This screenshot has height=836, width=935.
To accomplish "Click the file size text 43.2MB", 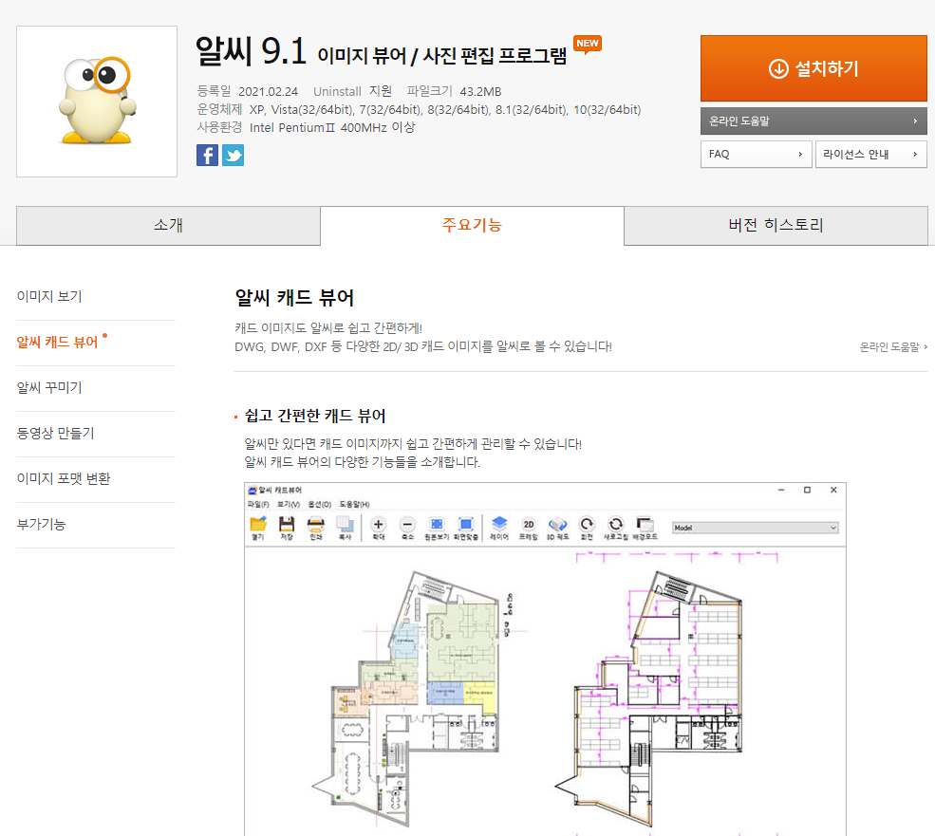I will pos(480,92).
